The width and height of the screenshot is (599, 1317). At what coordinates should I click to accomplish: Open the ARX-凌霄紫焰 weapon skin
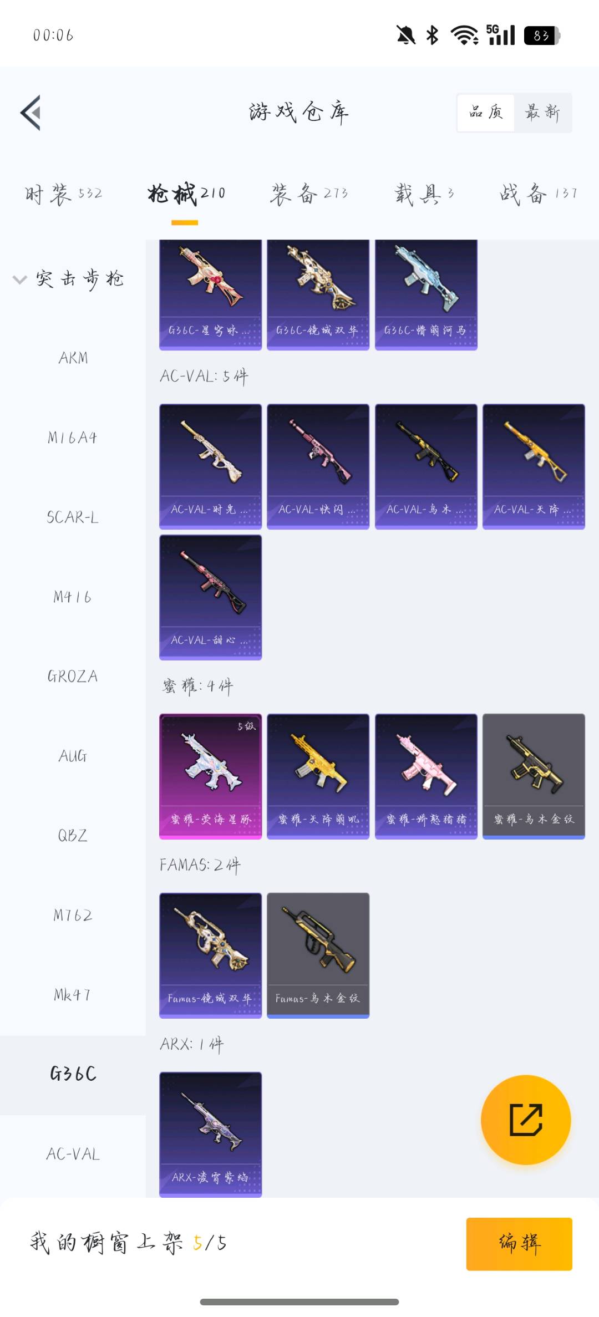(210, 1134)
